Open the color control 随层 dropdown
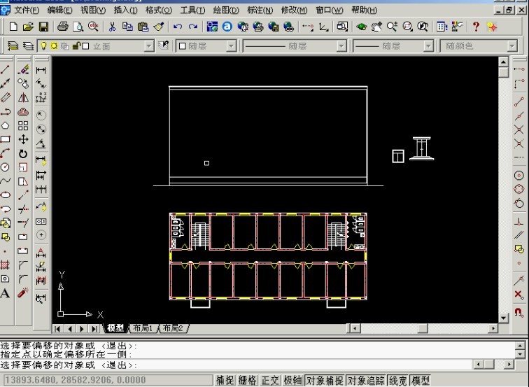529x387 pixels. [231, 46]
